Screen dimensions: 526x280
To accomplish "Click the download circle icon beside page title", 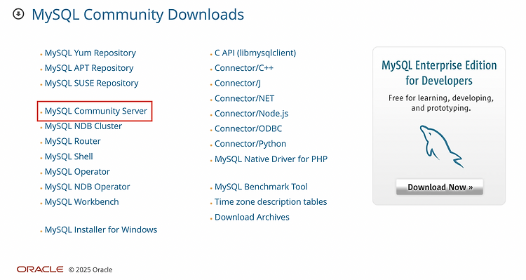I will pyautogui.click(x=18, y=14).
